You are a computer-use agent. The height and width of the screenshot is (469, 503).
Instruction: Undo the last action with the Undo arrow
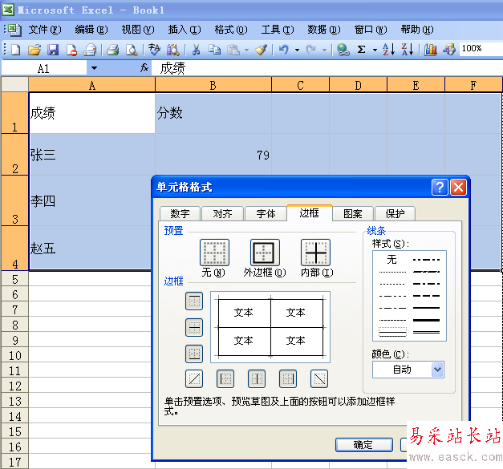click(x=283, y=50)
